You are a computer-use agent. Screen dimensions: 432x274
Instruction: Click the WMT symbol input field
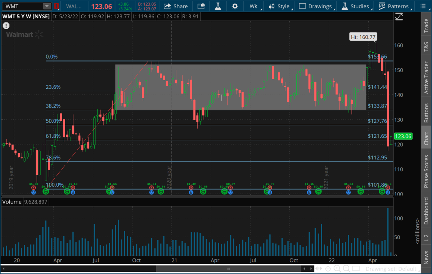[x=22, y=6]
